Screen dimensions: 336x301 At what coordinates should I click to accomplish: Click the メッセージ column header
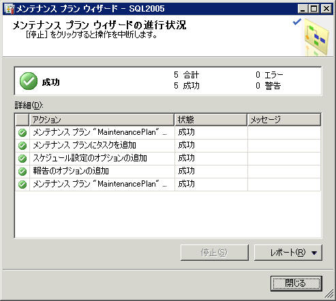284,120
